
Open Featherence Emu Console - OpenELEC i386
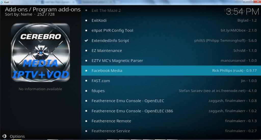[x=171, y=111]
